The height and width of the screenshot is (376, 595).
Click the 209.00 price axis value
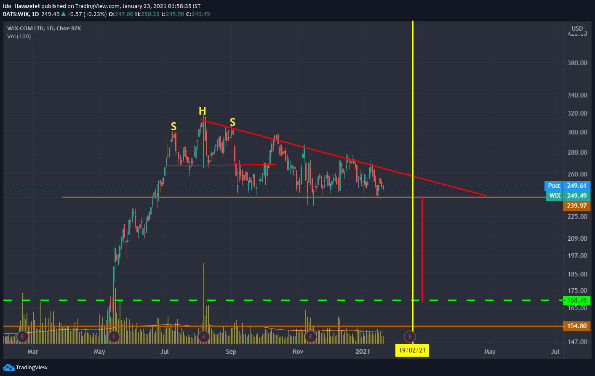(x=577, y=239)
